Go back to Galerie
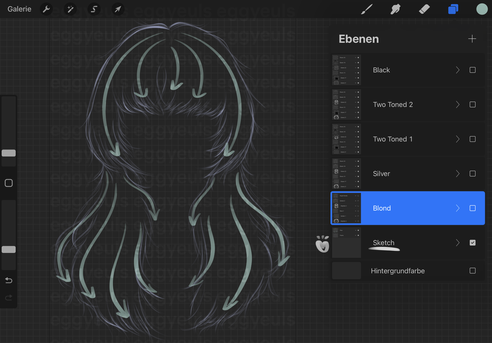 19,9
